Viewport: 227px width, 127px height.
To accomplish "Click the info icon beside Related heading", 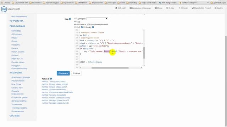I will click(51, 79).
